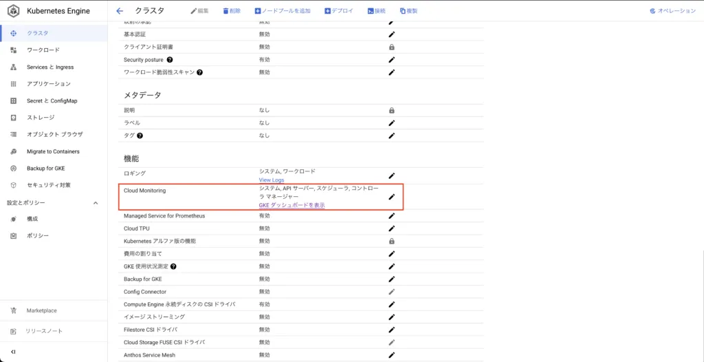This screenshot has width=704, height=362.
Task: Edit Cloud TPU pencil icon
Action: 391,228
